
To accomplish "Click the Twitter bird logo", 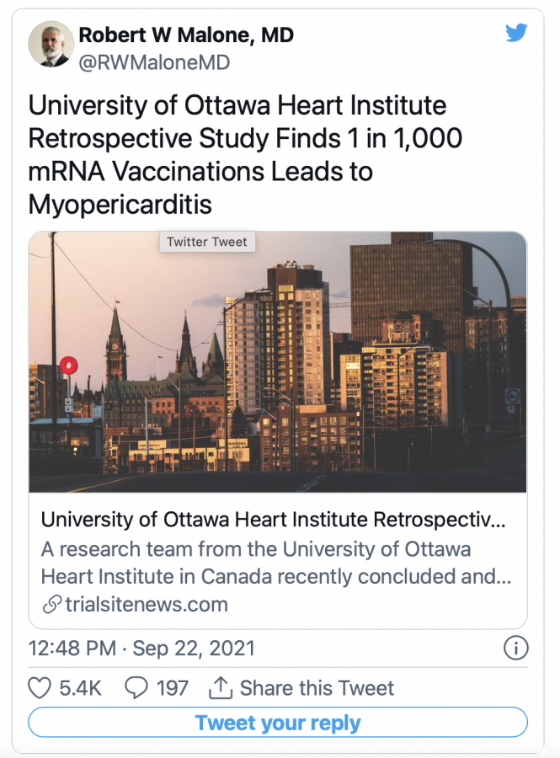I will 515,34.
